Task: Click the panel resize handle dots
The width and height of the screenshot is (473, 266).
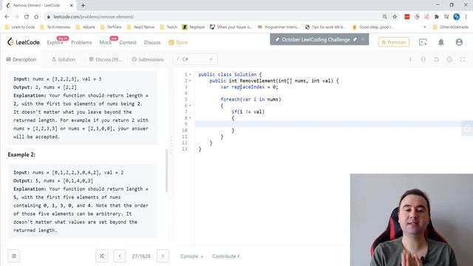Action: 171,145
